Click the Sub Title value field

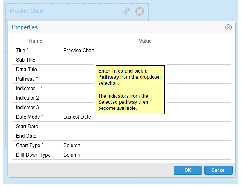tap(145, 60)
